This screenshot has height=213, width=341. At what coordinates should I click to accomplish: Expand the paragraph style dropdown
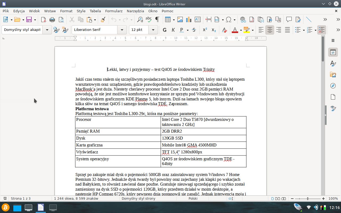tap(47, 30)
